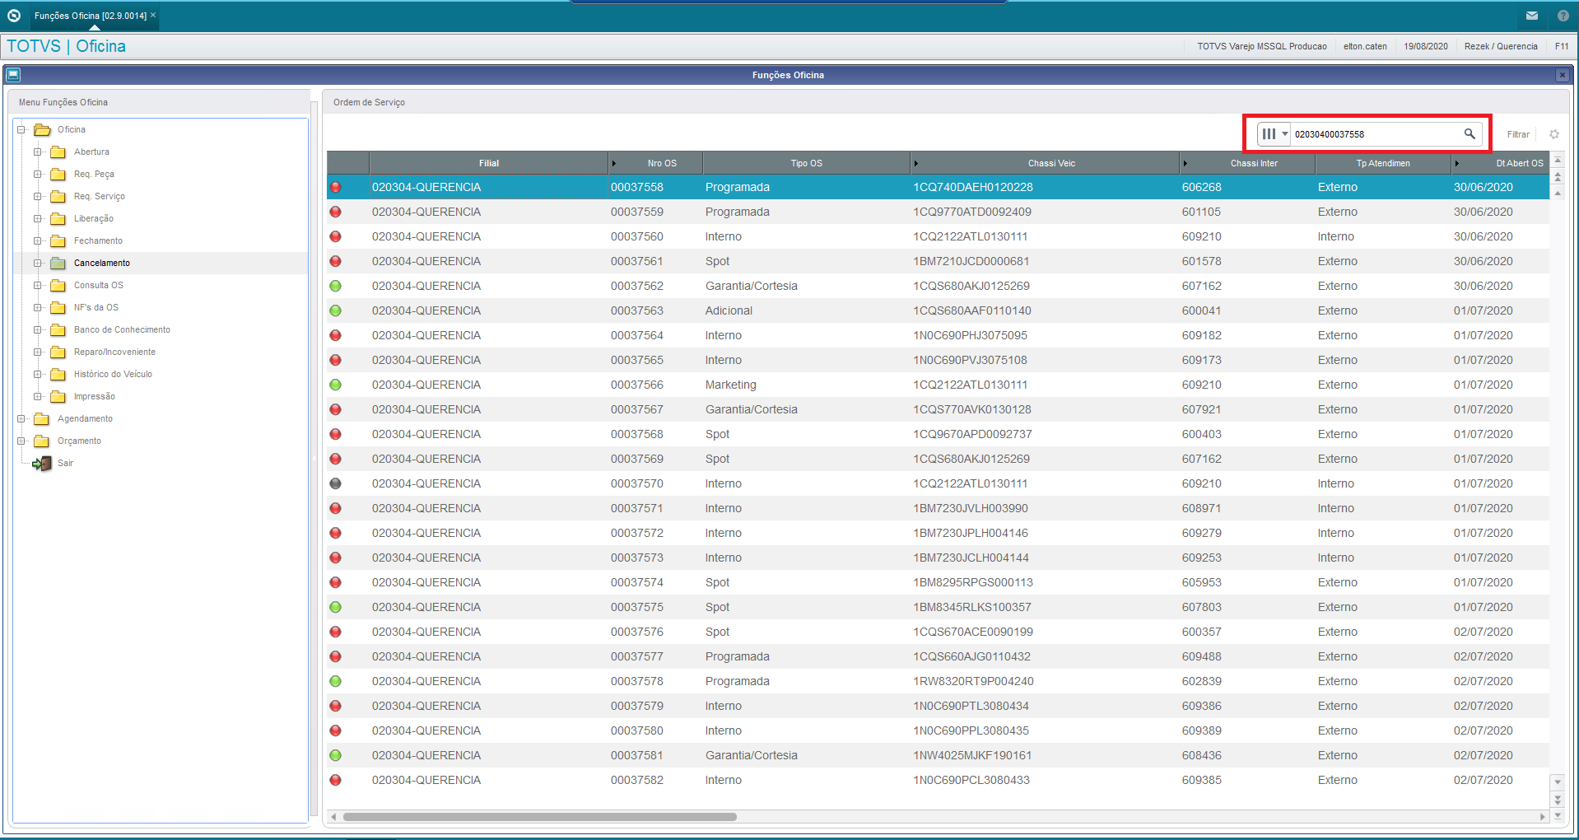The image size is (1579, 840).
Task: Open the mail envelope icon
Action: click(1531, 16)
